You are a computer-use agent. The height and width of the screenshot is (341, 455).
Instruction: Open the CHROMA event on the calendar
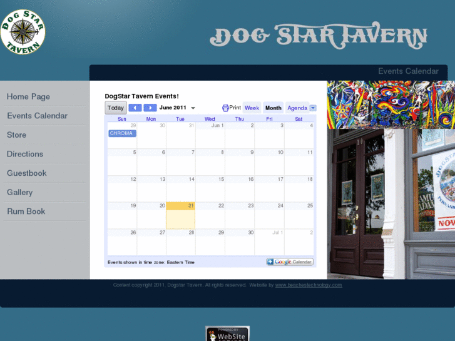[x=122, y=133]
